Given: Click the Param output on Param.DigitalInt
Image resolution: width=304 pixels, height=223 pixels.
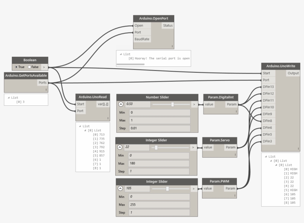Looking at the screenshot, I should point(232,104).
